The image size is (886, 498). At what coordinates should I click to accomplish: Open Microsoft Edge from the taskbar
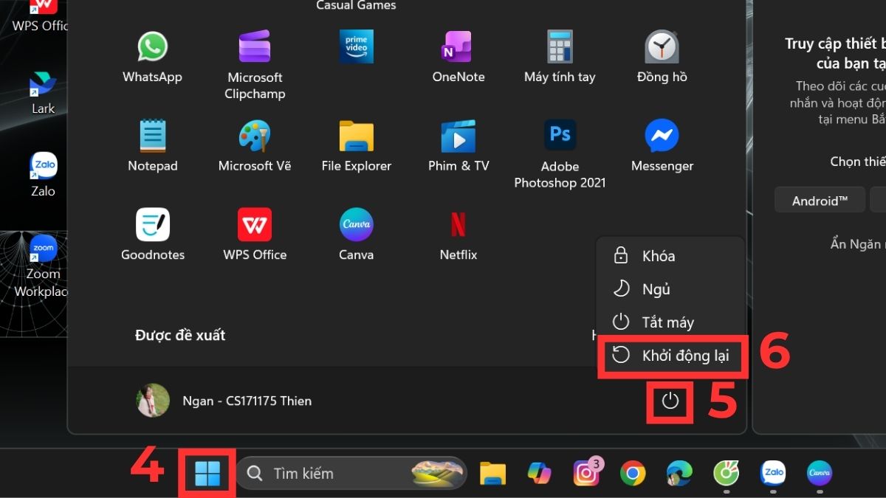click(x=679, y=473)
